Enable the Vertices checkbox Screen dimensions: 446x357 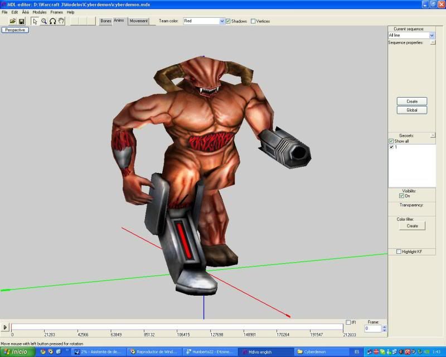pyautogui.click(x=253, y=21)
